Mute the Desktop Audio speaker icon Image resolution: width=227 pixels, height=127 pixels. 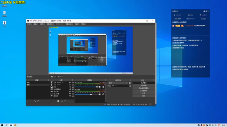pos(100,94)
